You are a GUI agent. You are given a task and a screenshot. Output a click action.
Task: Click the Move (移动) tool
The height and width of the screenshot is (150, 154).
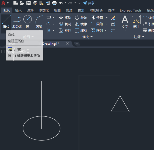click(65, 18)
